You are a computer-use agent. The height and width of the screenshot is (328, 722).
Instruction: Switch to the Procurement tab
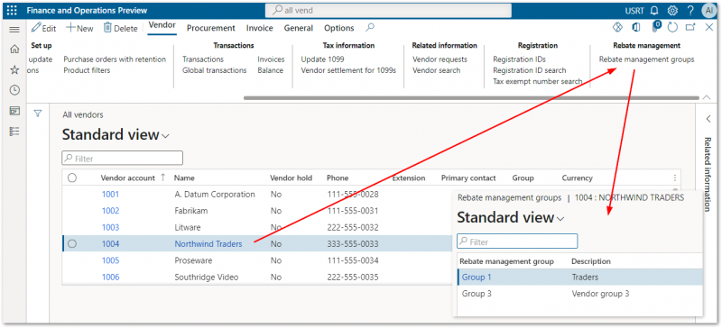211,28
